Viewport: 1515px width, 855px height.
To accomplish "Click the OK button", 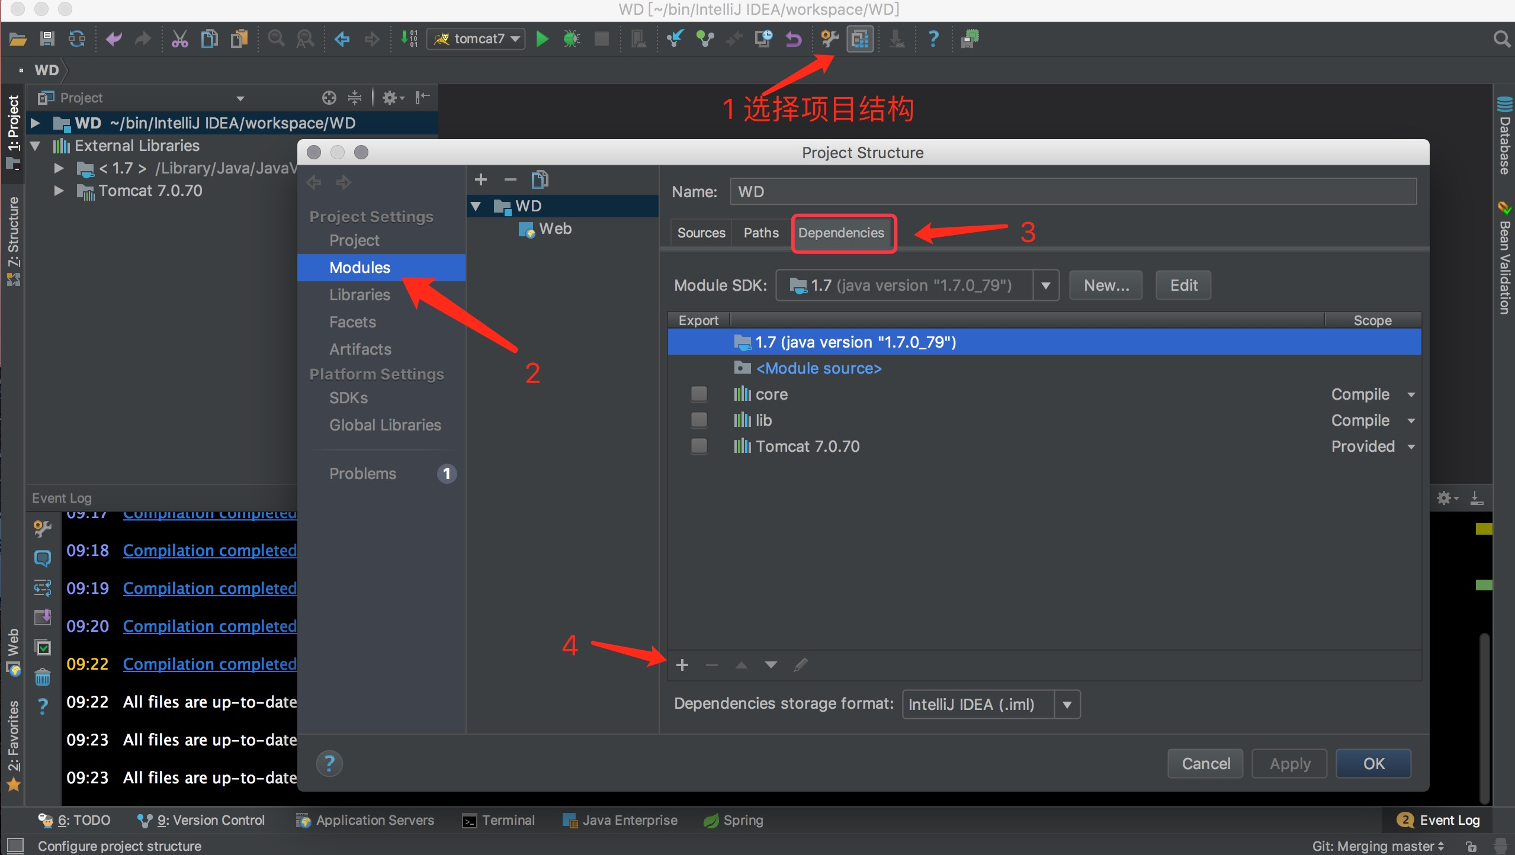I will (1372, 763).
